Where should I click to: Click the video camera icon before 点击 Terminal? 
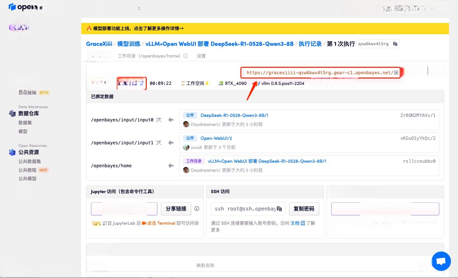click(x=144, y=223)
